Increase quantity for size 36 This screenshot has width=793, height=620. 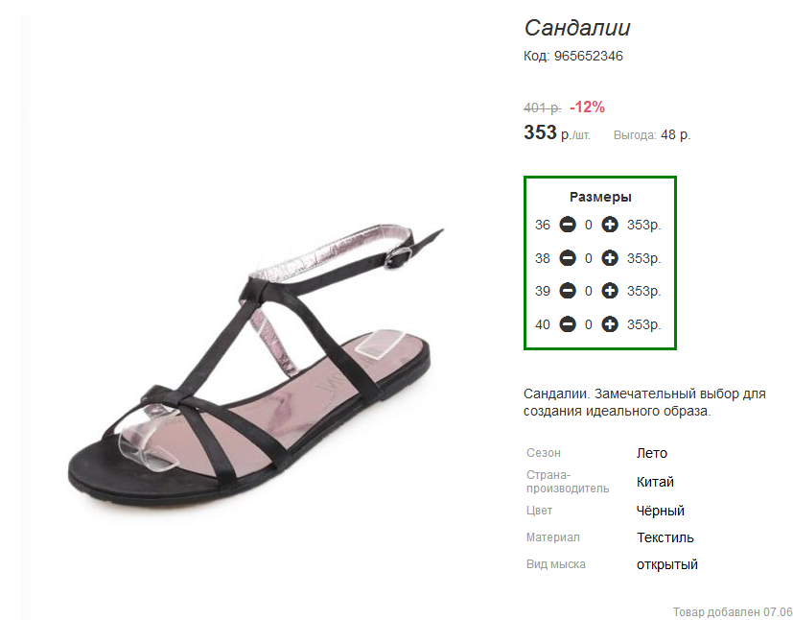(610, 225)
